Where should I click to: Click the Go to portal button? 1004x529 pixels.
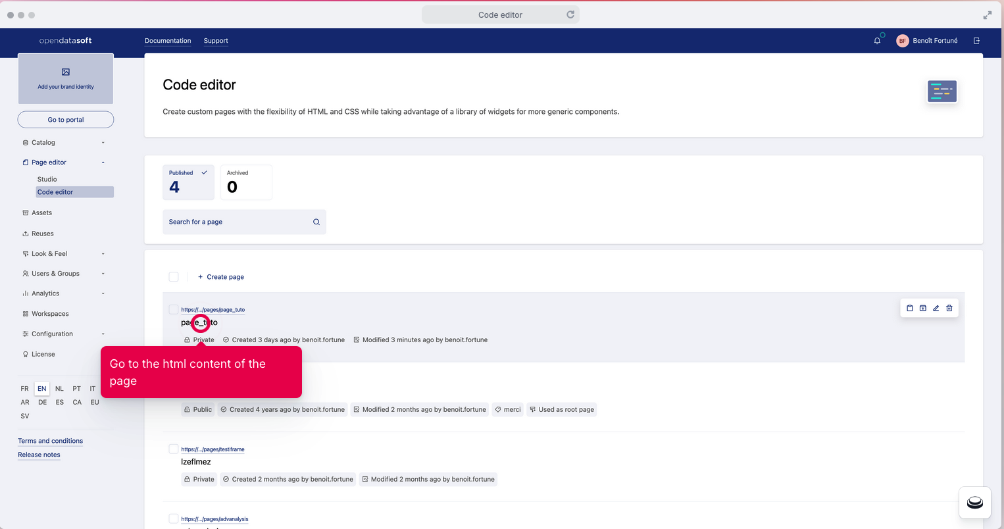66,120
